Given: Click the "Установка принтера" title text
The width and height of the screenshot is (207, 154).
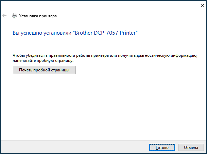Looking at the screenshot, I should [38, 16].
